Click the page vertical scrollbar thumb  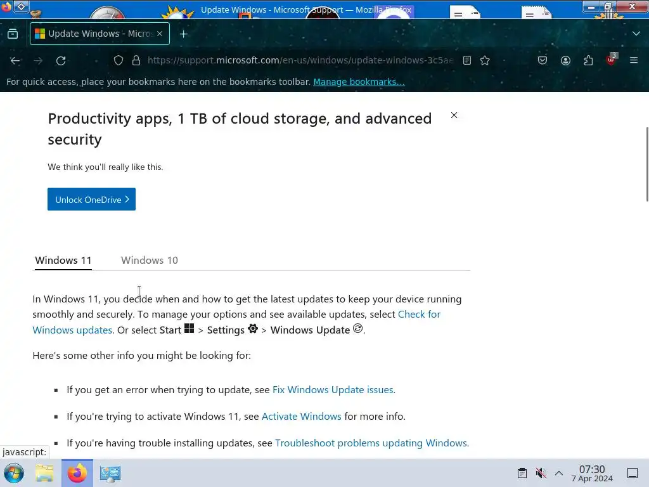[x=647, y=164]
